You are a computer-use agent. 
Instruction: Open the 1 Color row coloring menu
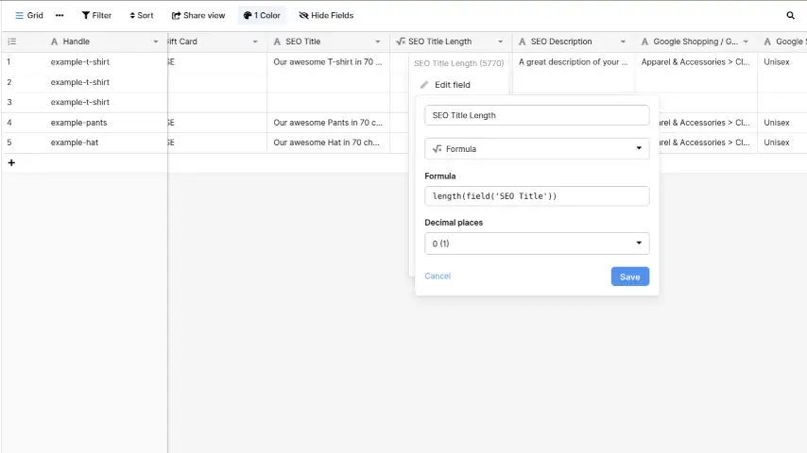(262, 15)
